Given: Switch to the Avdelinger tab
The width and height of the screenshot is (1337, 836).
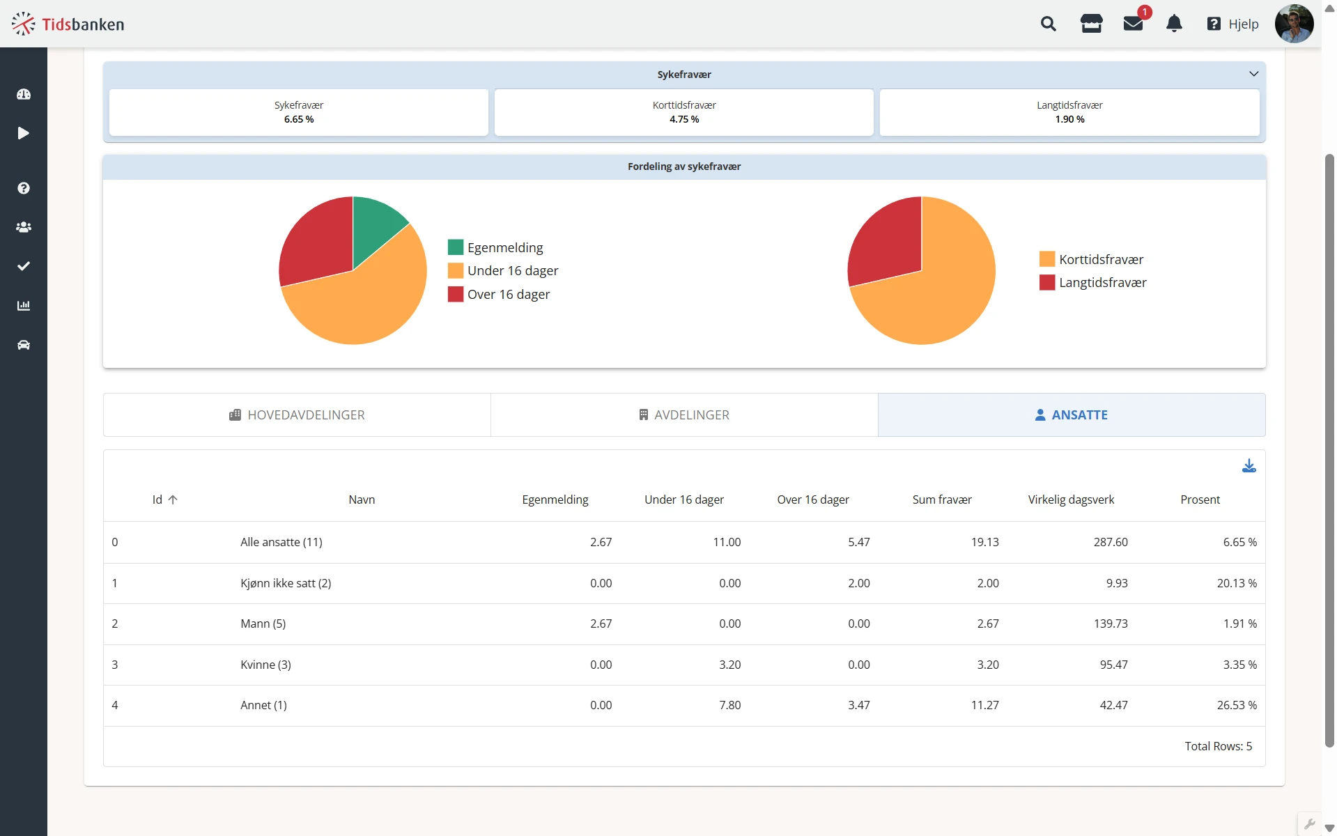Looking at the screenshot, I should (684, 415).
